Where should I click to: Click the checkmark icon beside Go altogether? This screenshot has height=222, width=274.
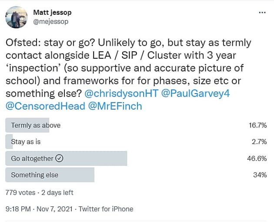(60, 158)
